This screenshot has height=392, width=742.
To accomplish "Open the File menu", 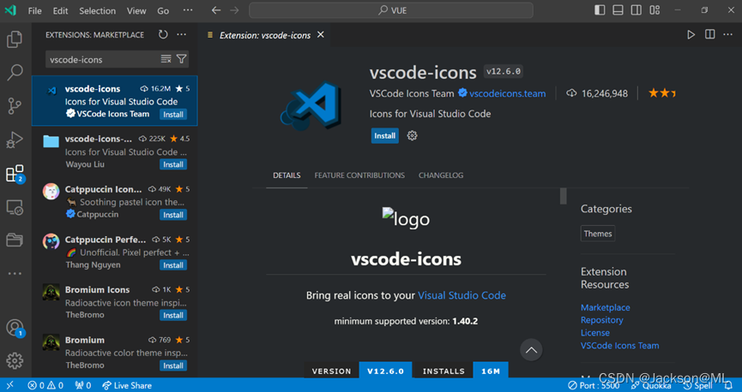I will 34,10.
